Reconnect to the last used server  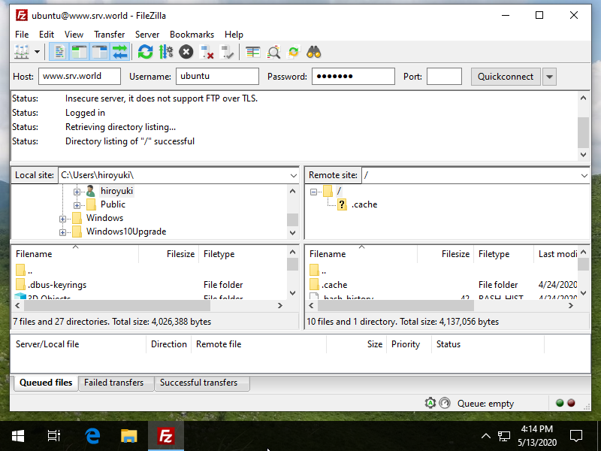pyautogui.click(x=228, y=52)
